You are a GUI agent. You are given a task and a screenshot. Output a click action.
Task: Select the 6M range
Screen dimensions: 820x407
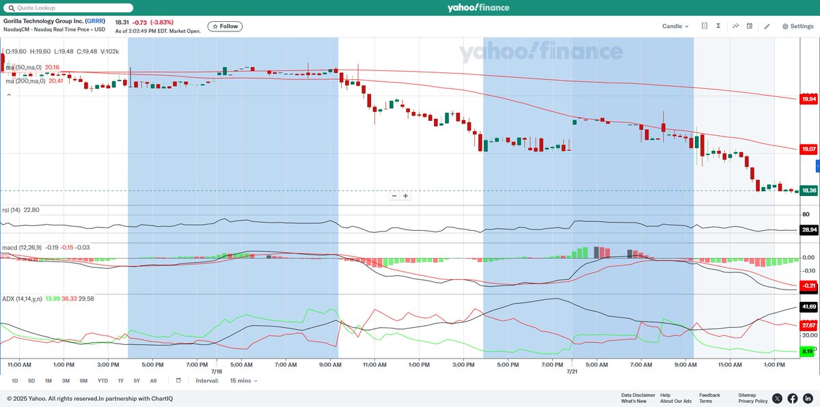[x=83, y=380]
